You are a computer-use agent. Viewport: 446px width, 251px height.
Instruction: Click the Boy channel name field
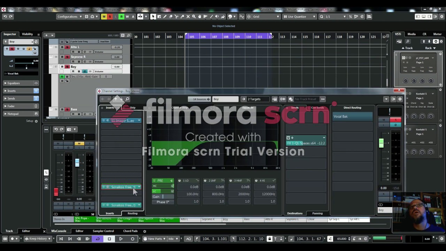pyautogui.click(x=225, y=99)
